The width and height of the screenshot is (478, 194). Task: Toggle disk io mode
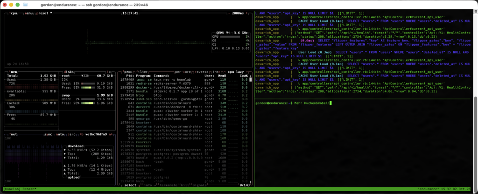(x=108, y=72)
